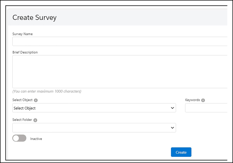Click the maximum 1000 characters hint text

point(47,91)
